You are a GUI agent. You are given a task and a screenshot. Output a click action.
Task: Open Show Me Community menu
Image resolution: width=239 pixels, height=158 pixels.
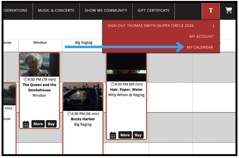[x=106, y=11]
